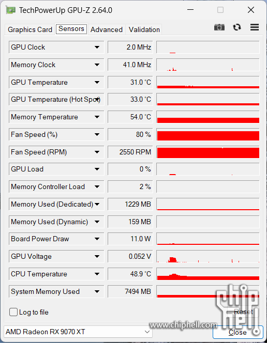Image resolution: width=267 pixels, height=343 pixels.
Task: Expand the Fan Speed (RPM) dropdown arrow
Action: coord(97,152)
